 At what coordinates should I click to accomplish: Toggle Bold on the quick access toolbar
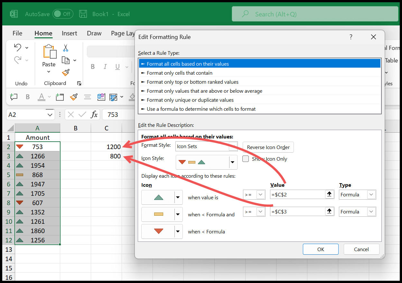coord(27,97)
